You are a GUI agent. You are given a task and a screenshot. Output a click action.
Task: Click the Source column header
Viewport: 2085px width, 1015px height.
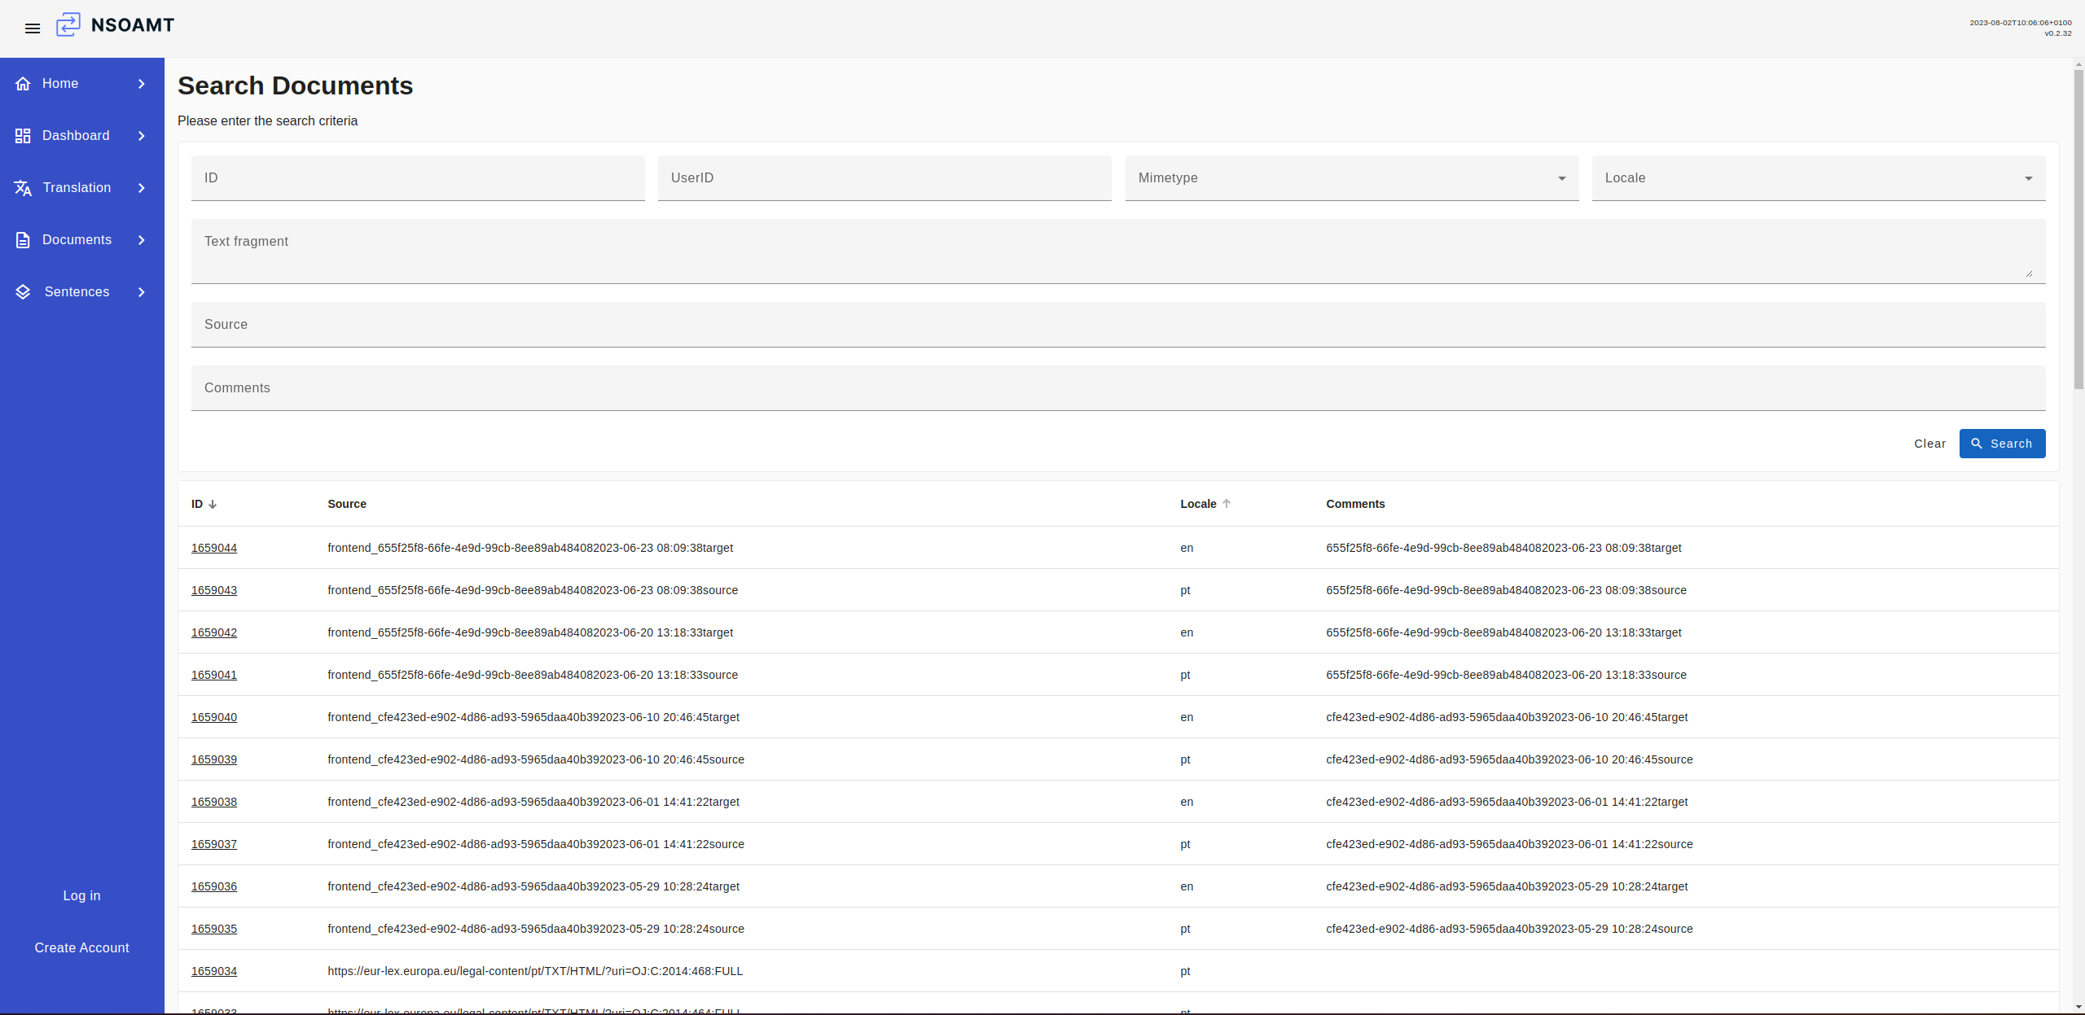pyautogui.click(x=347, y=504)
